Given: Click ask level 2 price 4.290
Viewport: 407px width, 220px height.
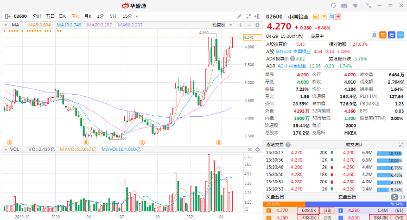Looking at the screenshot, I should point(354,218).
